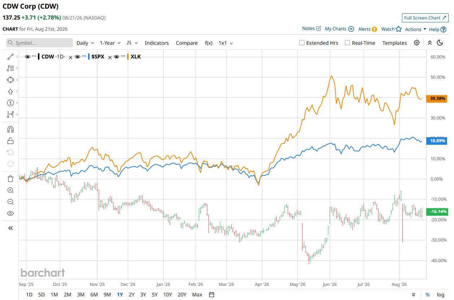Select the Max range tab
This screenshot has width=454, height=300.
click(x=197, y=295)
